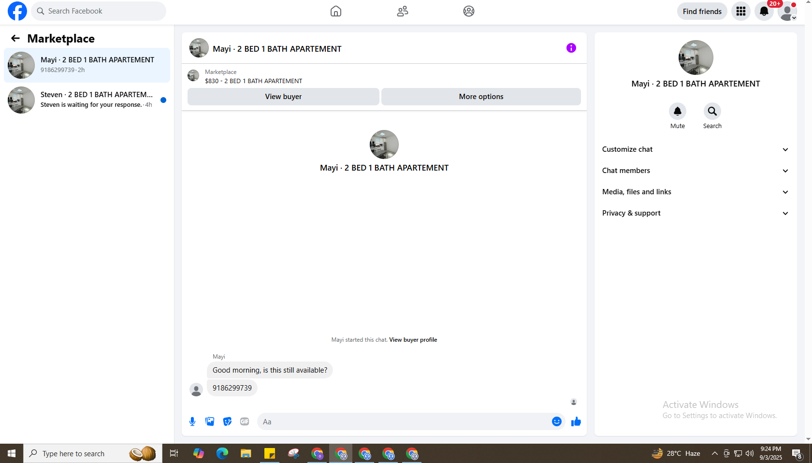812x463 pixels.
Task: Click the 28°C Haze weather widget
Action: pos(676,453)
